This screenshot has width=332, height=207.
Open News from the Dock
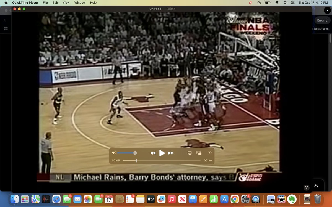click(x=182, y=199)
